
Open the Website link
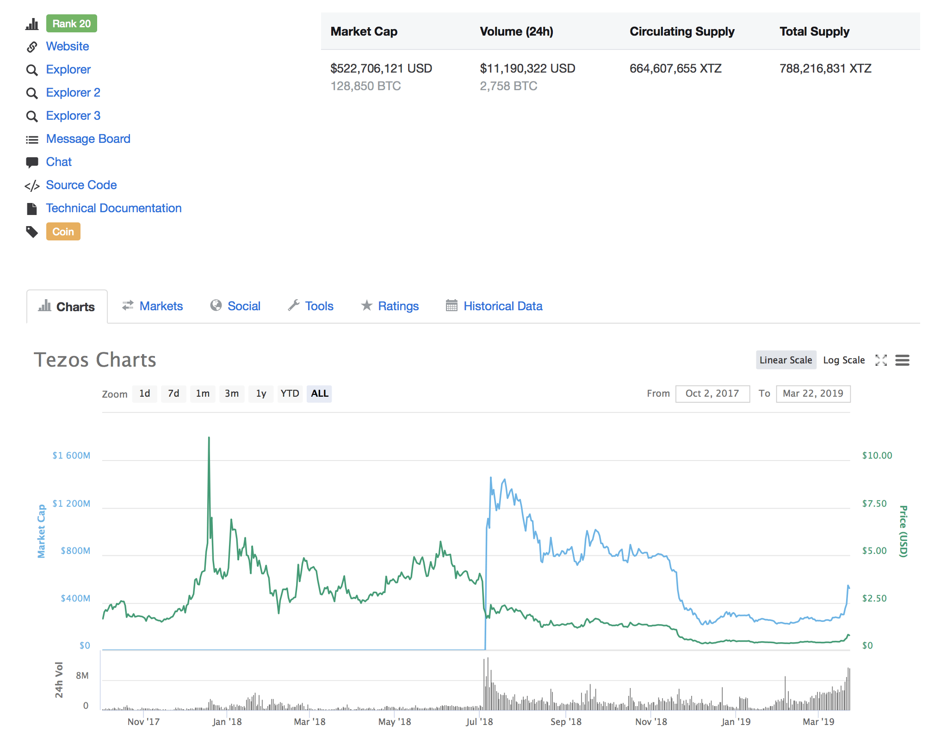pyautogui.click(x=68, y=47)
